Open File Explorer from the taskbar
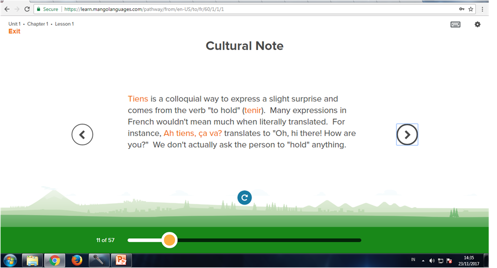This screenshot has height=268, width=497. (x=33, y=261)
